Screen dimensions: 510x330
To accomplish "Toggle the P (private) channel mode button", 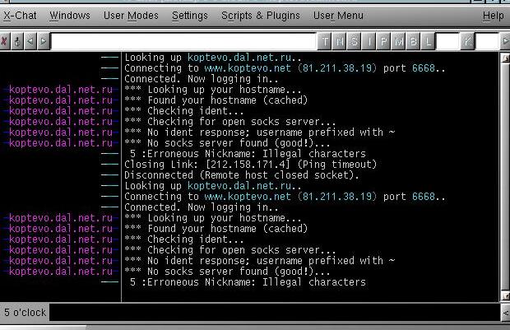I will (383, 41).
